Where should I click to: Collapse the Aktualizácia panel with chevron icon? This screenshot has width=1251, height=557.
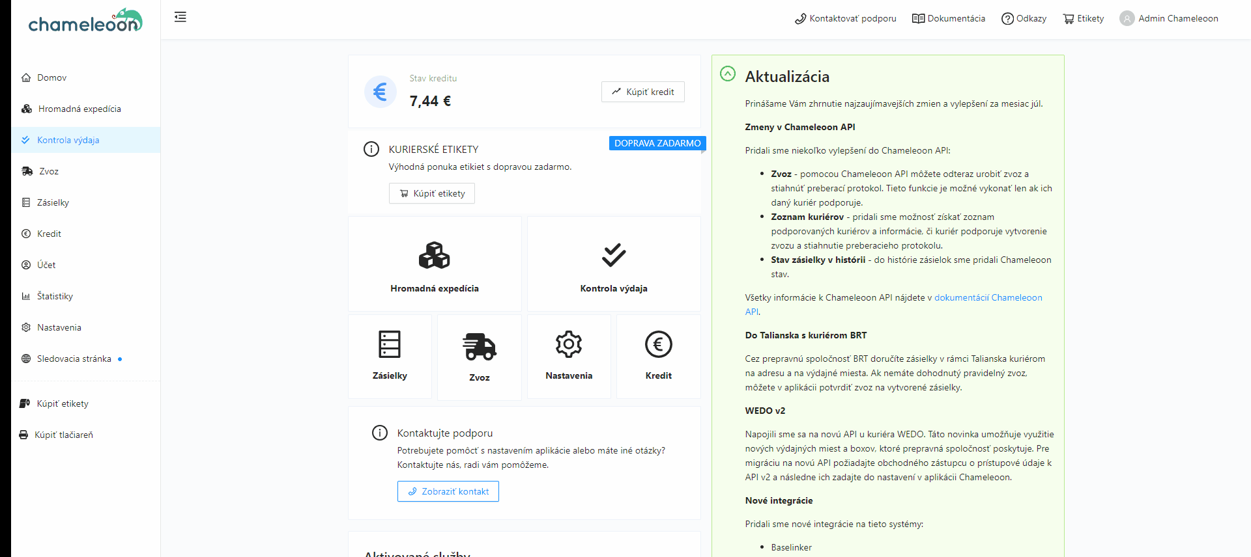(x=728, y=74)
